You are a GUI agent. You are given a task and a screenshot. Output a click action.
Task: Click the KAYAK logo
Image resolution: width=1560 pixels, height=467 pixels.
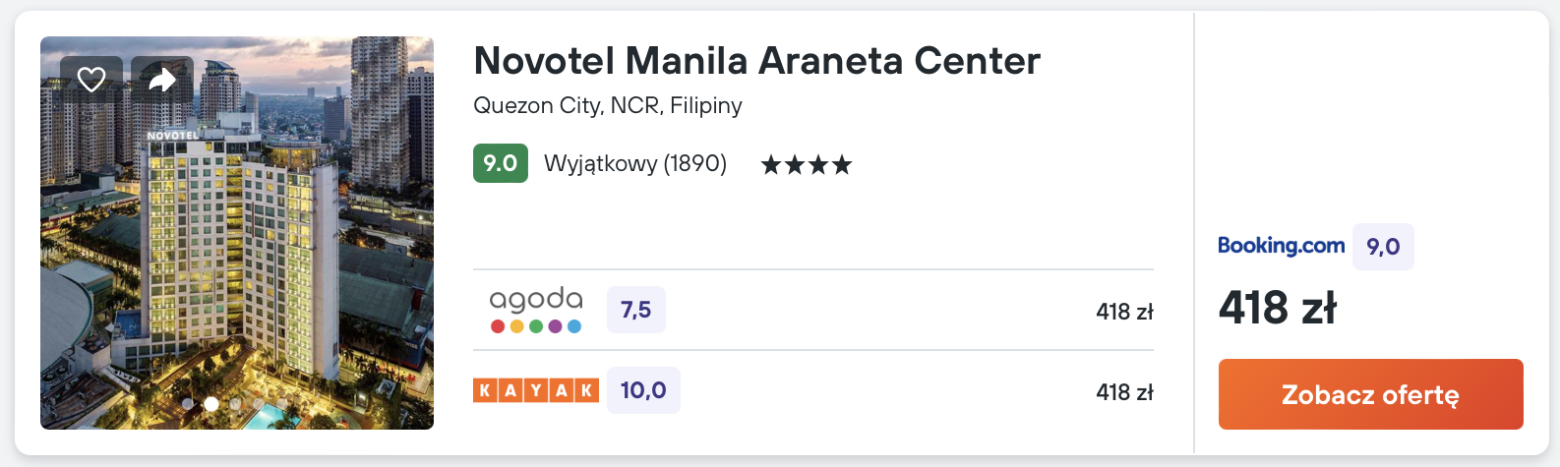536,390
